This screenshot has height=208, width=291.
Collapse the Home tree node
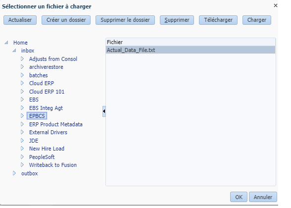point(6,43)
